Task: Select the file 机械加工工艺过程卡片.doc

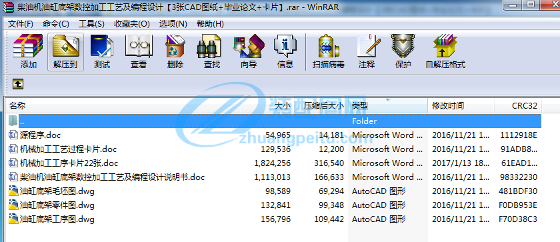Action: pos(68,149)
